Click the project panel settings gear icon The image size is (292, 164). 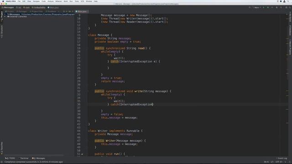(x=70, y=11)
